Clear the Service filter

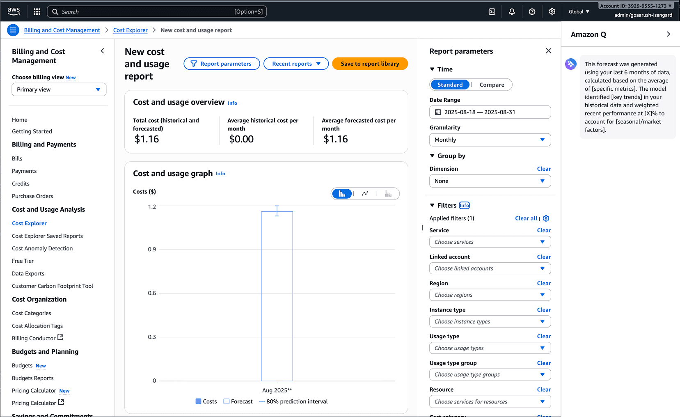544,230
